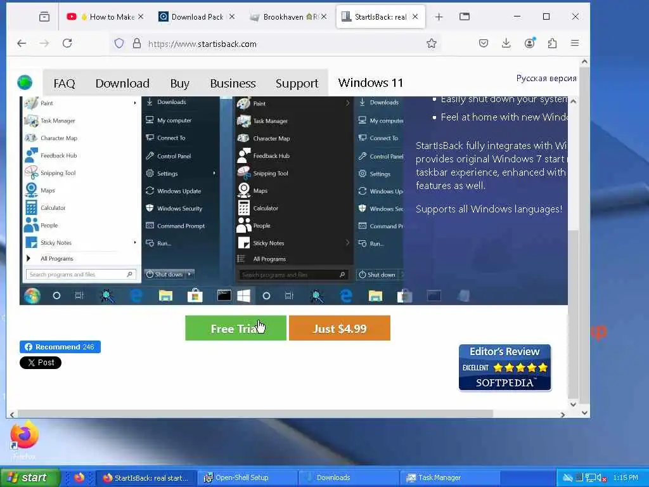Click the orange Just $4.99 button
The width and height of the screenshot is (649, 487).
pos(340,328)
